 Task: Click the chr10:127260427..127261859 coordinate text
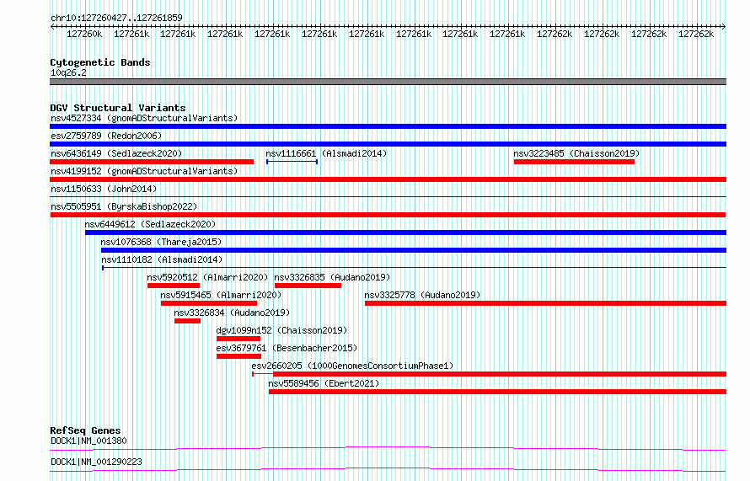tap(116, 18)
